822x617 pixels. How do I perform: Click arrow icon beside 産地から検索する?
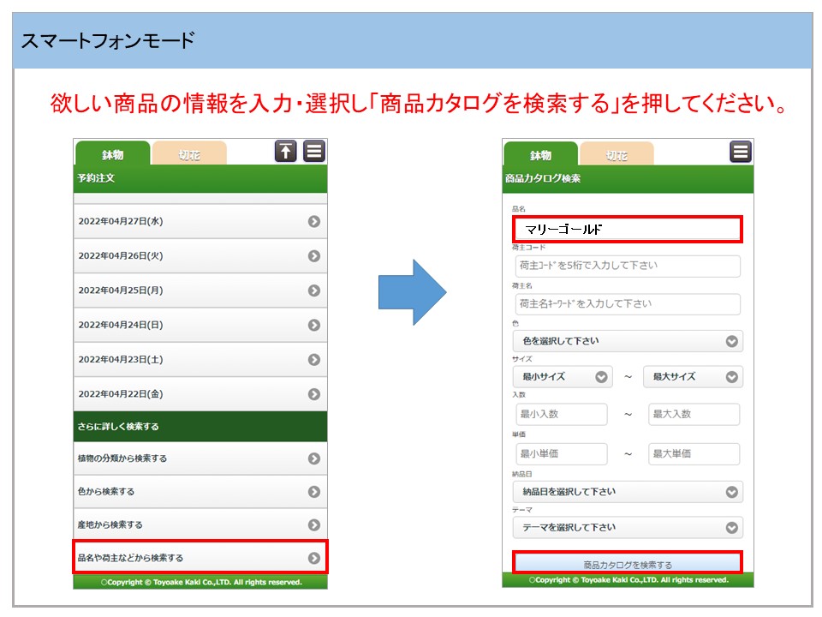[x=314, y=525]
